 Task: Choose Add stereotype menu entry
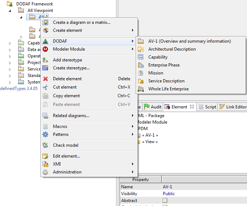coord(89,60)
